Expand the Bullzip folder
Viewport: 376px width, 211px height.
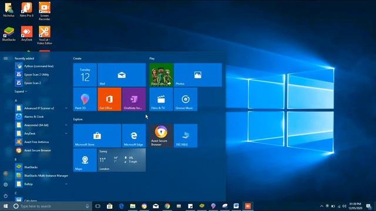66,184
